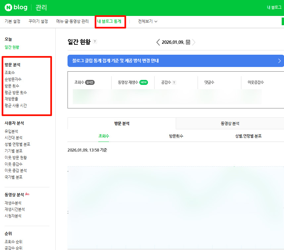The height and width of the screenshot is (250, 284).
Task: Click 평균 사용 시간 sidebar link
Action: point(16,105)
